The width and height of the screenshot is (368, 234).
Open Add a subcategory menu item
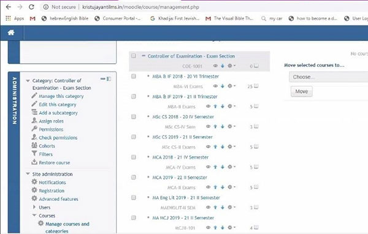[58, 113]
